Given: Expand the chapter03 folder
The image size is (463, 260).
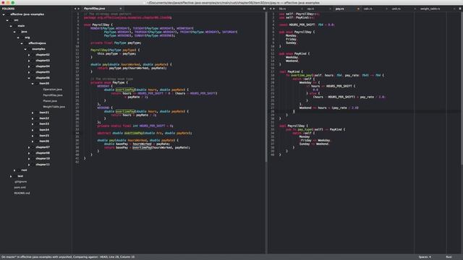Looking at the screenshot, I should pos(29,61).
